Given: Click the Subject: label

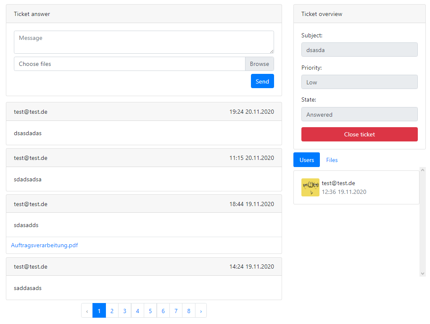Looking at the screenshot, I should pyautogui.click(x=312, y=35).
